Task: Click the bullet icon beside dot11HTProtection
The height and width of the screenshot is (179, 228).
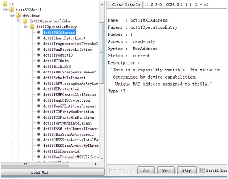Action: coord(38,89)
